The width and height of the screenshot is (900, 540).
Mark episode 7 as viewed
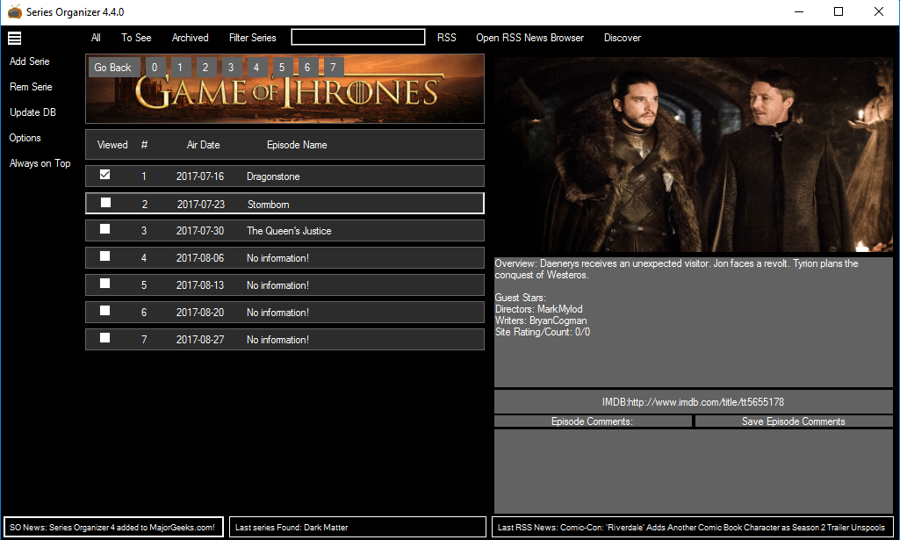pos(105,338)
